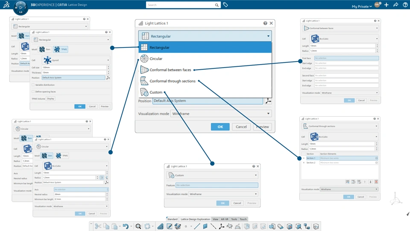Click the last cube icon in bottom toolbar
The width and height of the screenshot is (410, 231).
pyautogui.click(x=316, y=226)
